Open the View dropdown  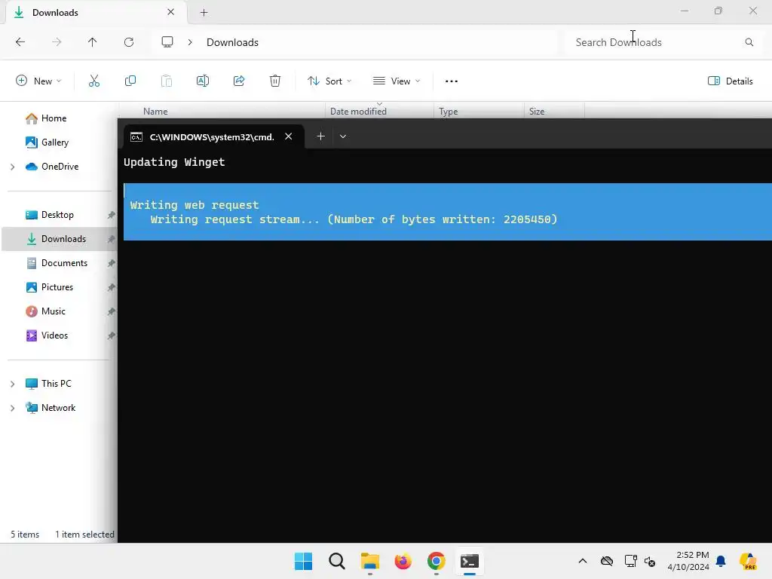pyautogui.click(x=397, y=81)
